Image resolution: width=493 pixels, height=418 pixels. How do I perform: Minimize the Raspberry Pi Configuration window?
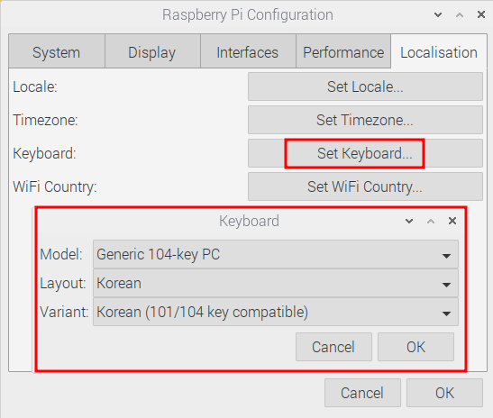(438, 14)
